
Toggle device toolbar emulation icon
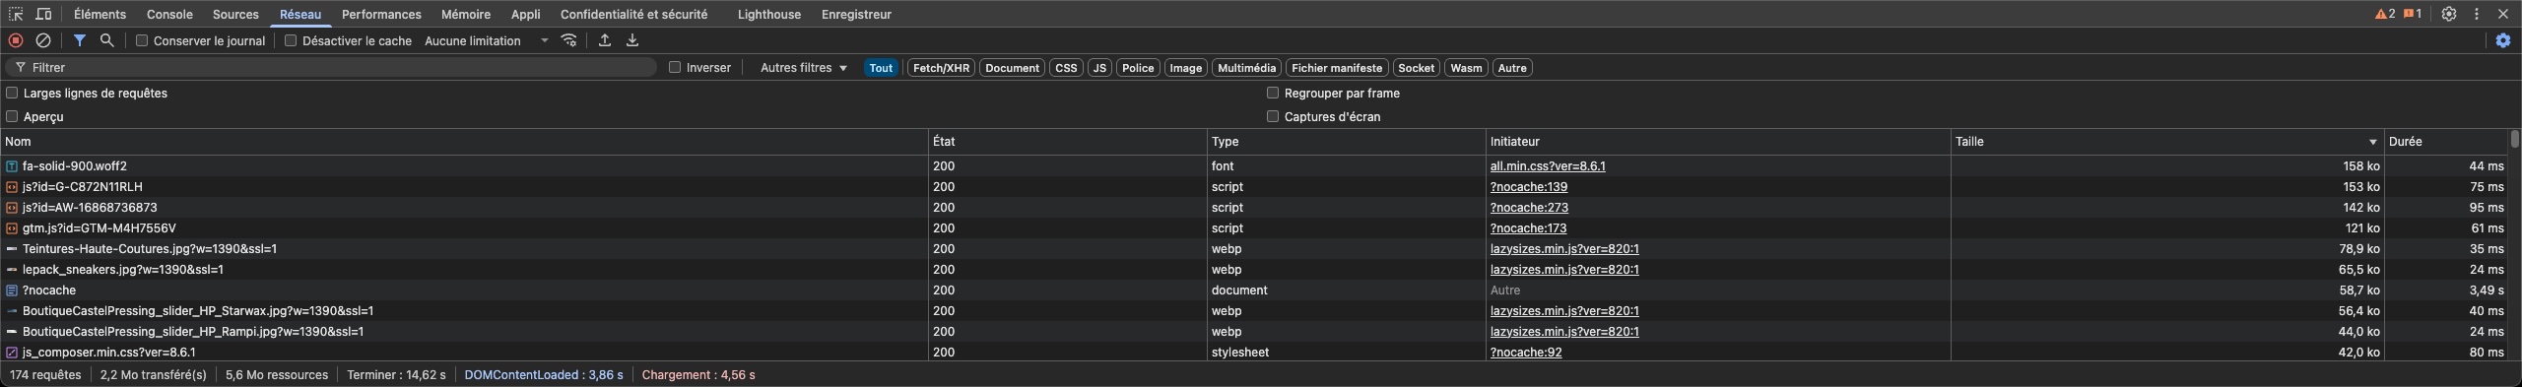(x=43, y=15)
